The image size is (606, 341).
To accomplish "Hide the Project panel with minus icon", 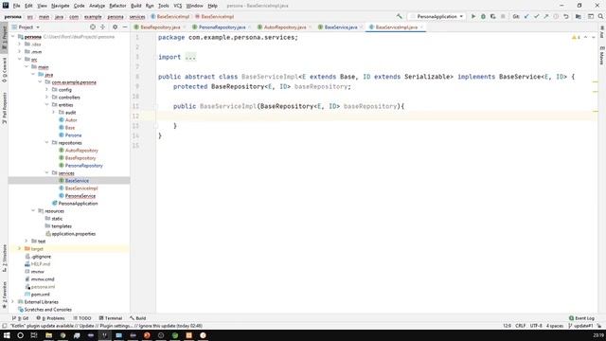I will pos(125,27).
